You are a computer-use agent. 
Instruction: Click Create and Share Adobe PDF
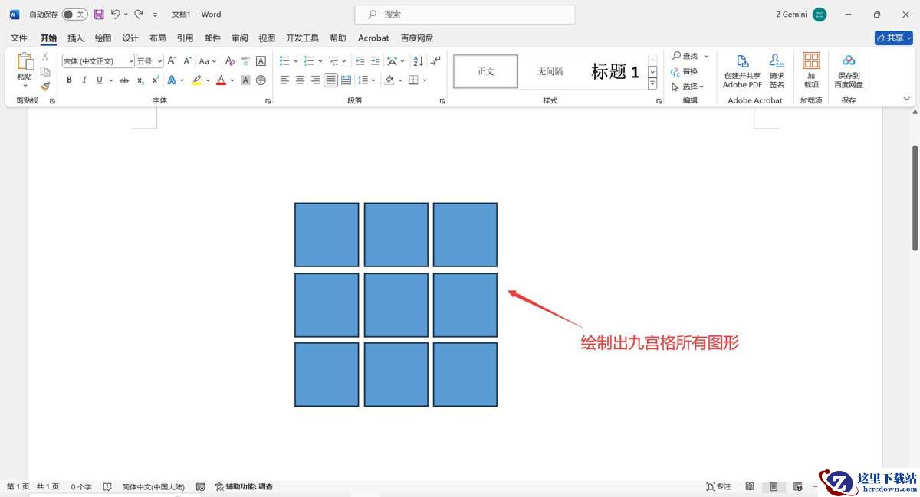coord(742,71)
